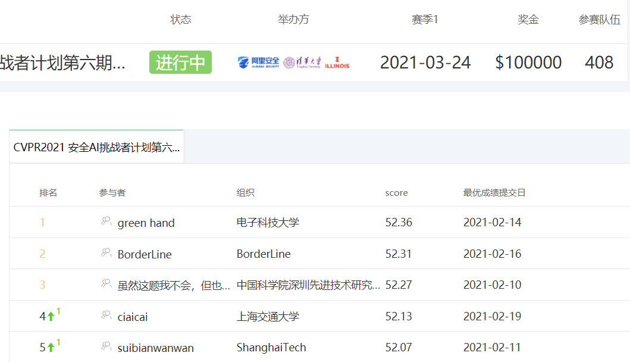
Task: Click the team icon beside BorderLine participant
Action: (106, 252)
